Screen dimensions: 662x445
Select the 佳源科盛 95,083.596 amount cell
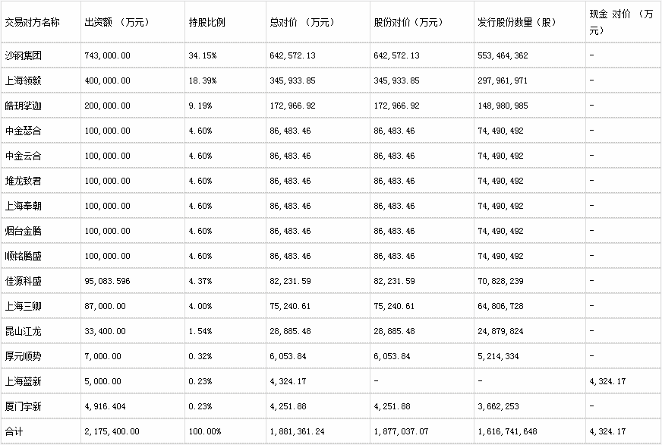pos(133,281)
